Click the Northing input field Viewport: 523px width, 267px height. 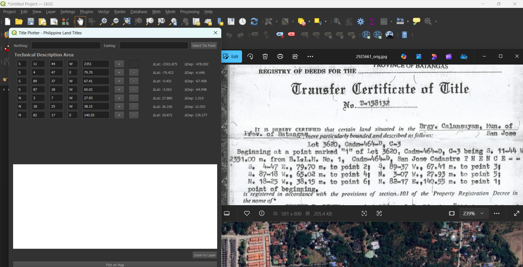coord(66,45)
